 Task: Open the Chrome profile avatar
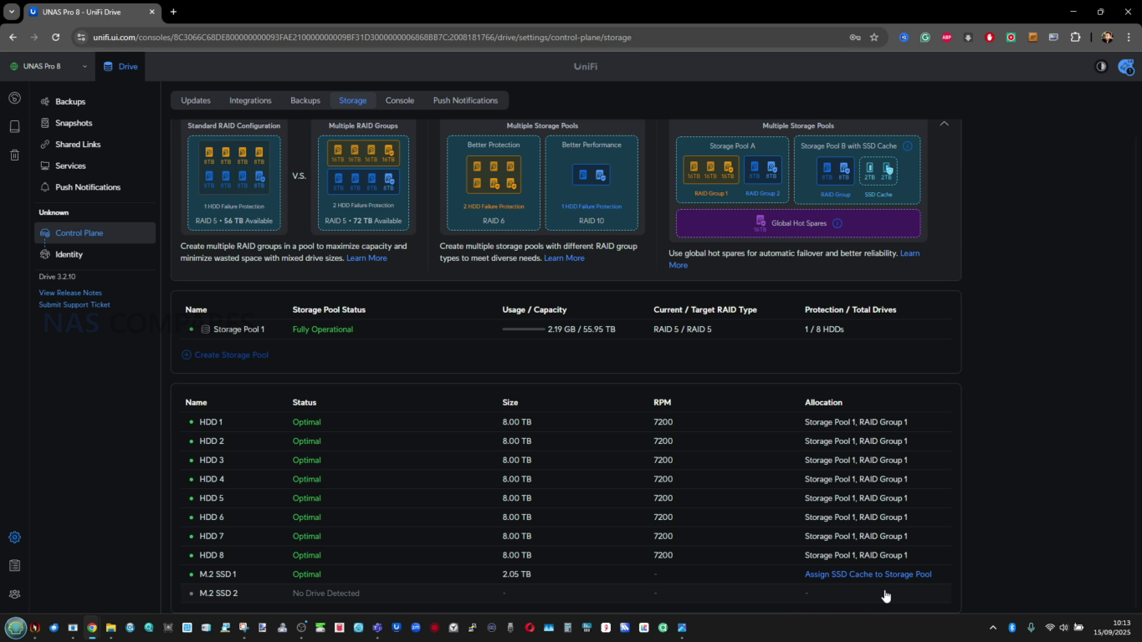tap(1107, 37)
